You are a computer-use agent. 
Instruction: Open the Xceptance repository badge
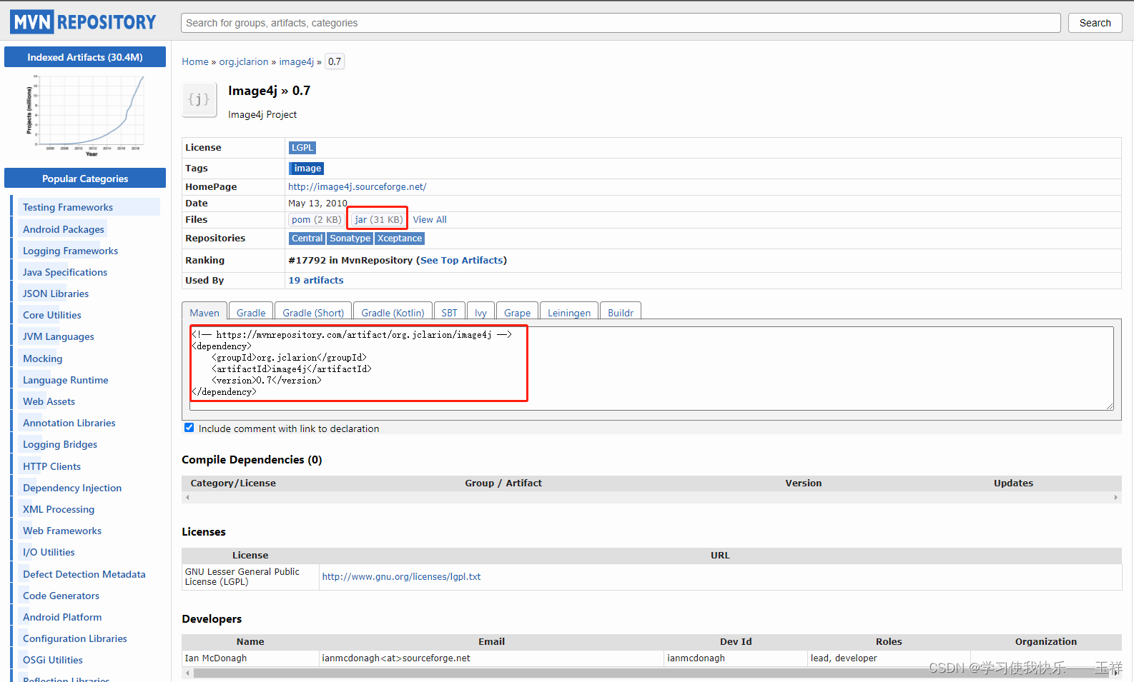(x=400, y=239)
